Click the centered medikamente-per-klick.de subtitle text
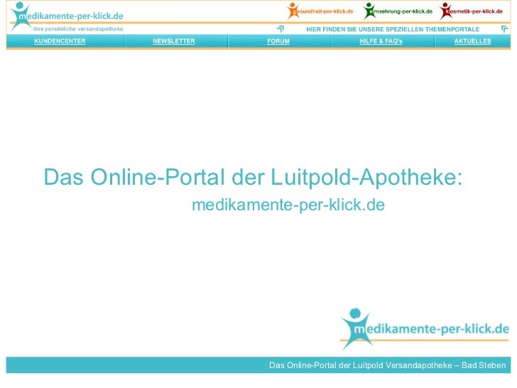 pyautogui.click(x=288, y=205)
